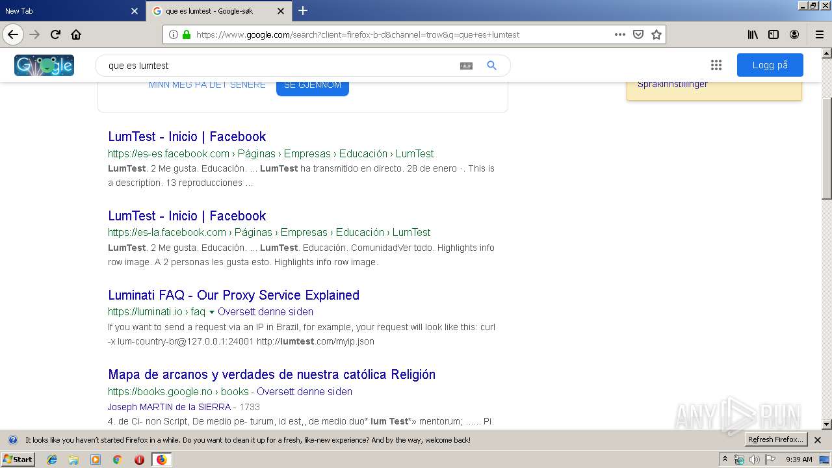Click the Pocket save icon
The image size is (832, 468).
(x=638, y=34)
